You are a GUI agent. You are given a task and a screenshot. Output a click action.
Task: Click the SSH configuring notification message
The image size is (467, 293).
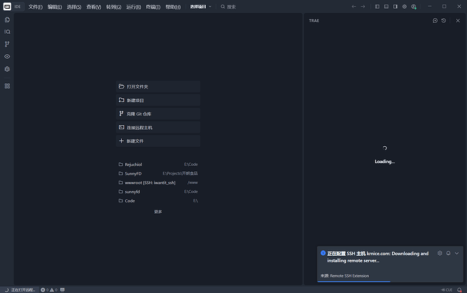(x=378, y=257)
